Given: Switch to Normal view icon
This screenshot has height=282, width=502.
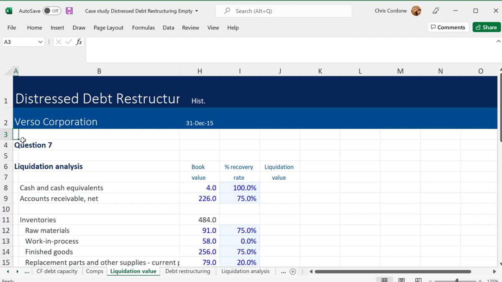Looking at the screenshot, I should point(384,280).
